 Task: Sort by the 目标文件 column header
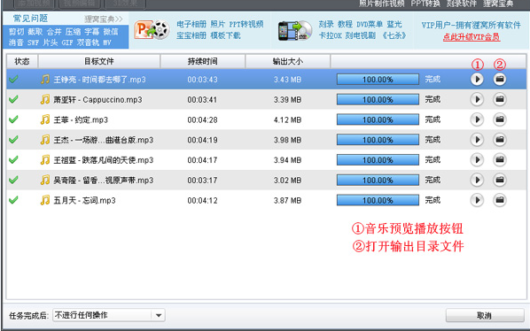99,61
